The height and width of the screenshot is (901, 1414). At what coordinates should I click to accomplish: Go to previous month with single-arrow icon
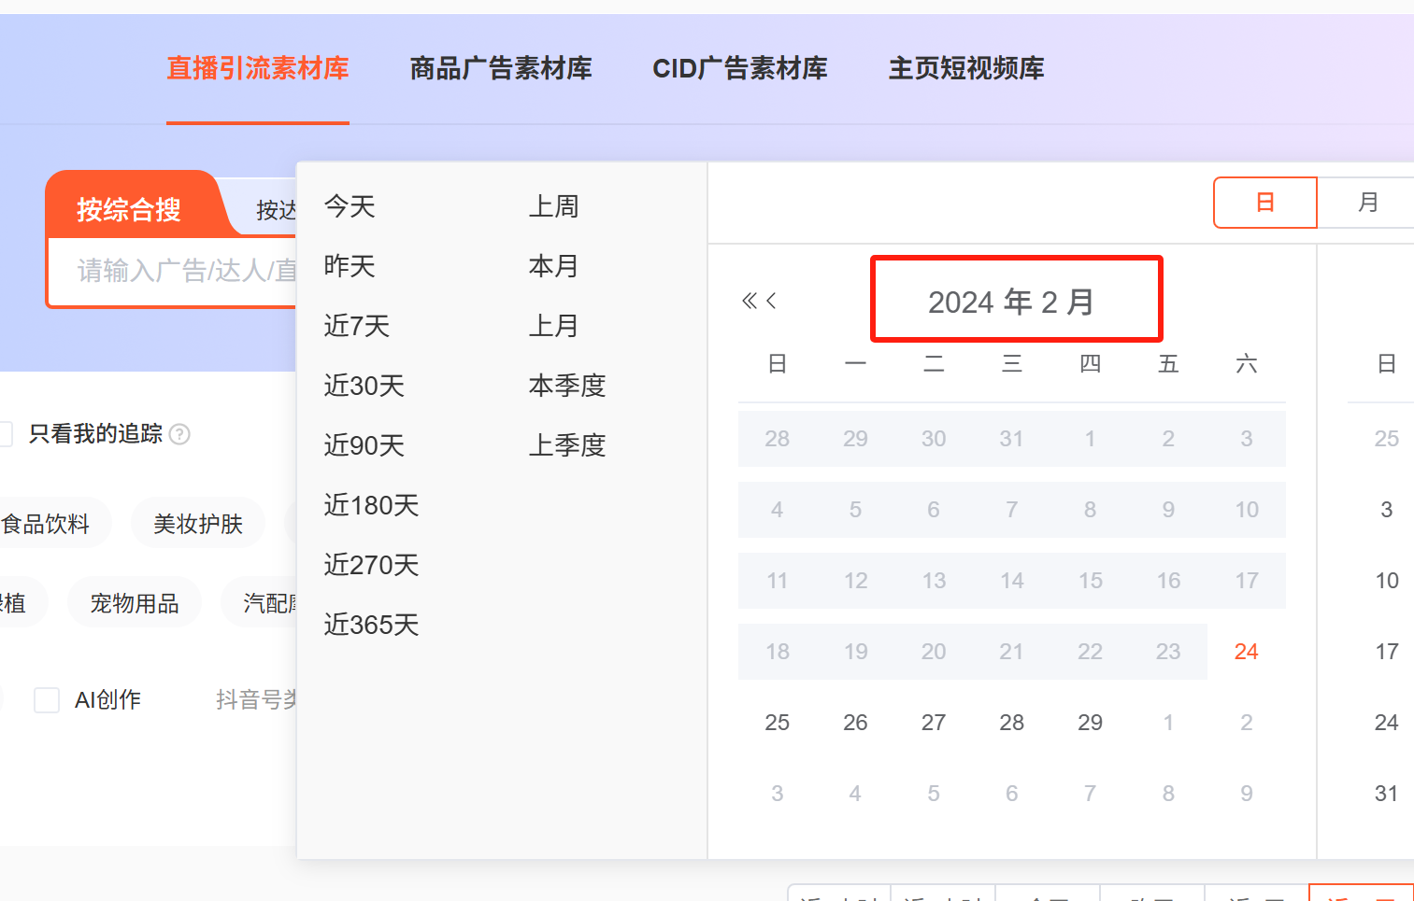(771, 301)
